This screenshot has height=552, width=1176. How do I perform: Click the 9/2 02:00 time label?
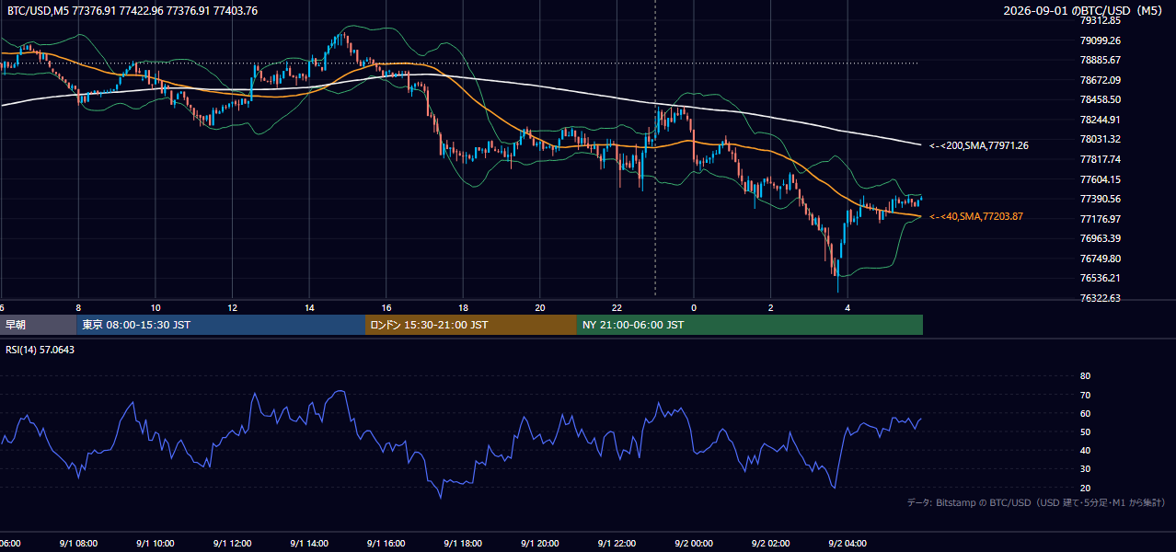[771, 544]
